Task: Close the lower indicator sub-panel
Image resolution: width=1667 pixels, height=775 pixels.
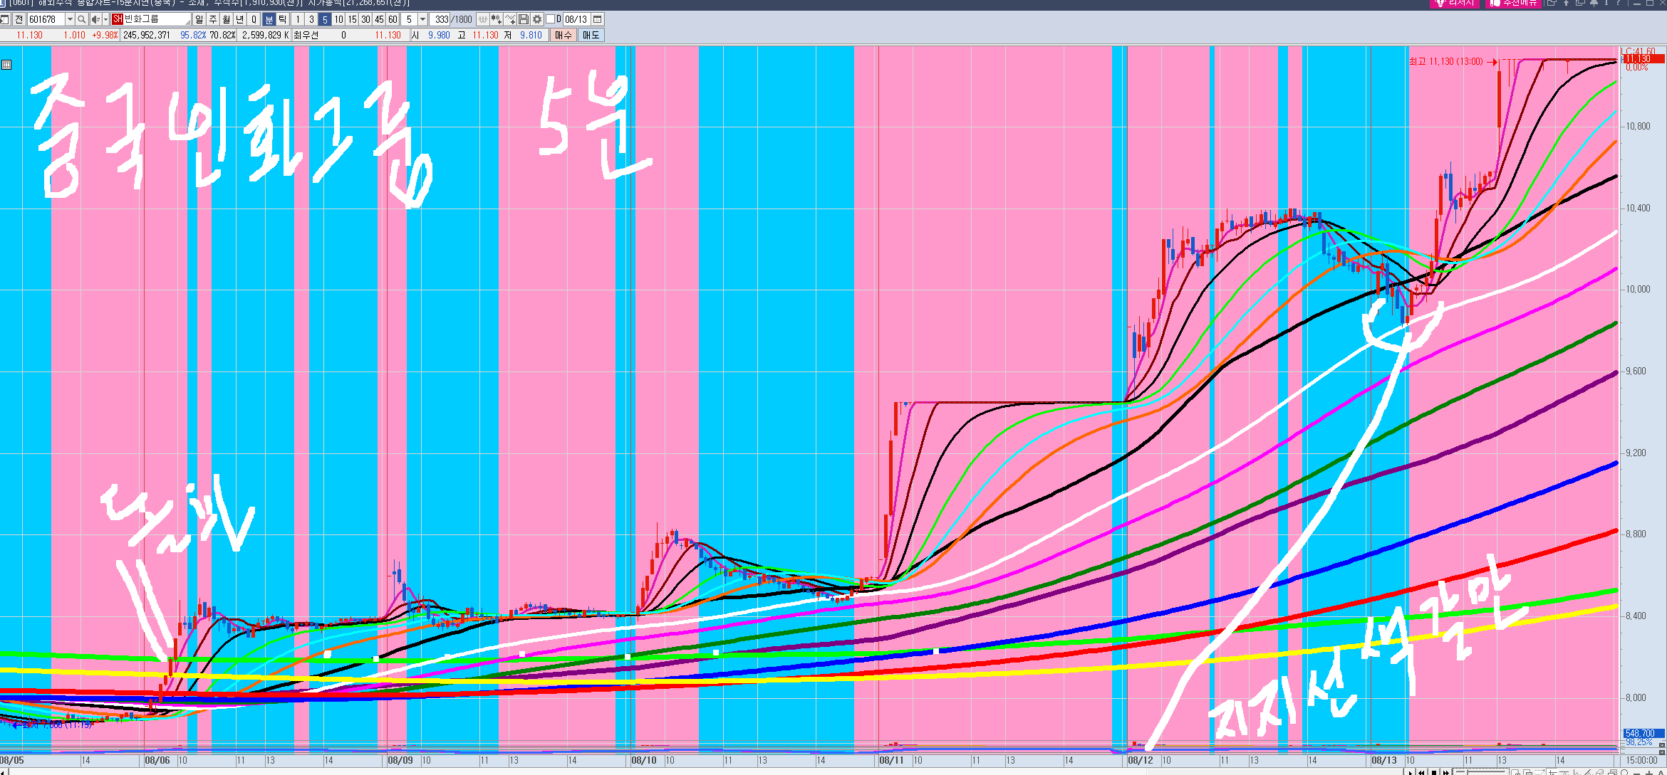Action: (x=1662, y=752)
